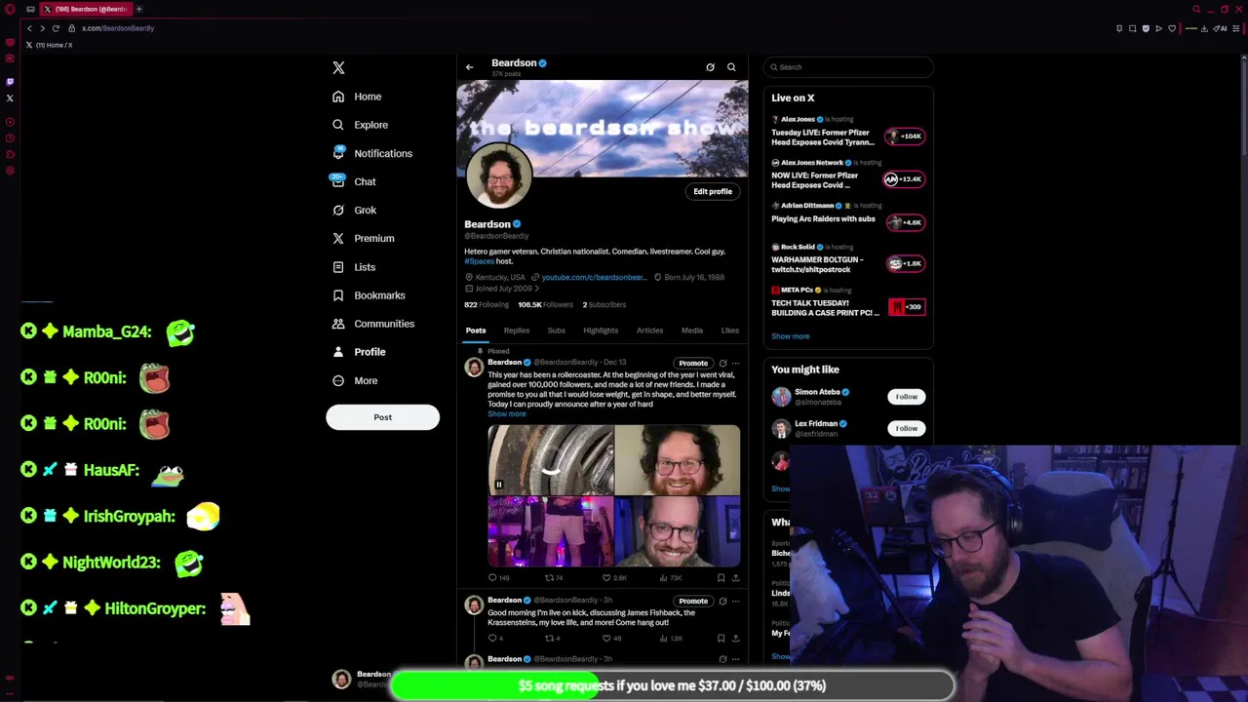Like the pinned post with 2.6K likes
The height and width of the screenshot is (702, 1248).
613,578
